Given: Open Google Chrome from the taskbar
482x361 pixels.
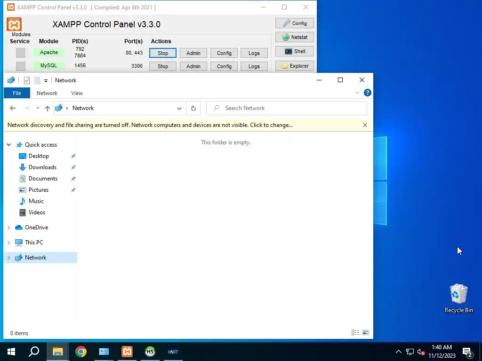Looking at the screenshot, I should [x=81, y=352].
